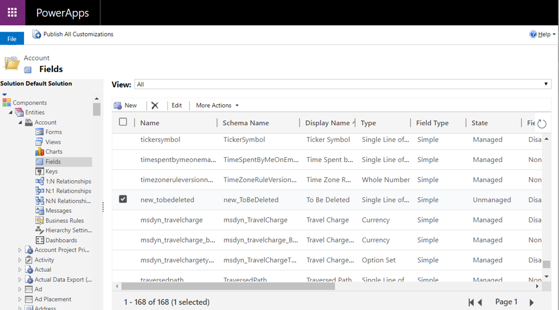
Task: Click the Edit button
Action: [176, 105]
